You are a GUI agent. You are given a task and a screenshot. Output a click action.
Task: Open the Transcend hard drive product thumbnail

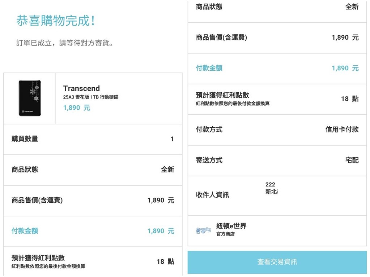[30, 98]
